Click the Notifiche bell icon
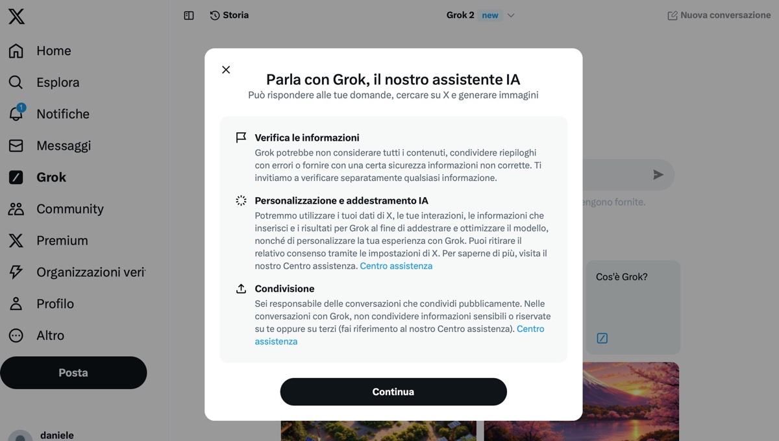 click(16, 114)
